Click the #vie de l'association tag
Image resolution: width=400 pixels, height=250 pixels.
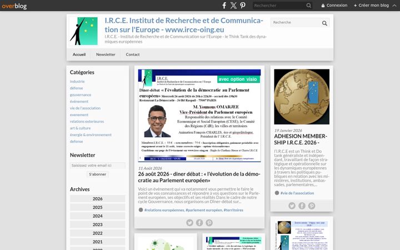tap(297, 193)
